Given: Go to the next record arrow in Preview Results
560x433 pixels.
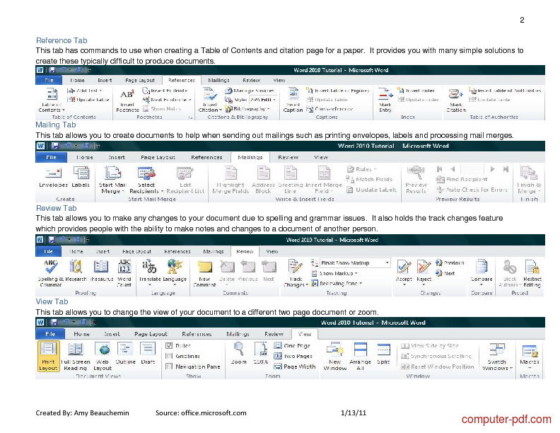Looking at the screenshot, I should (x=493, y=169).
